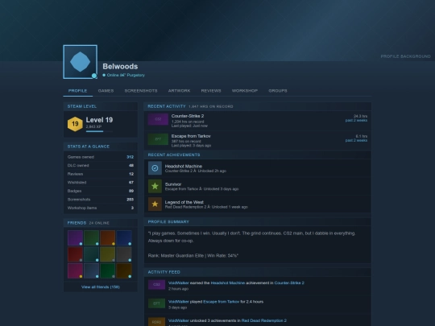Click the Survivor achievement title
This screenshot has height=326, width=435.
tap(173, 184)
